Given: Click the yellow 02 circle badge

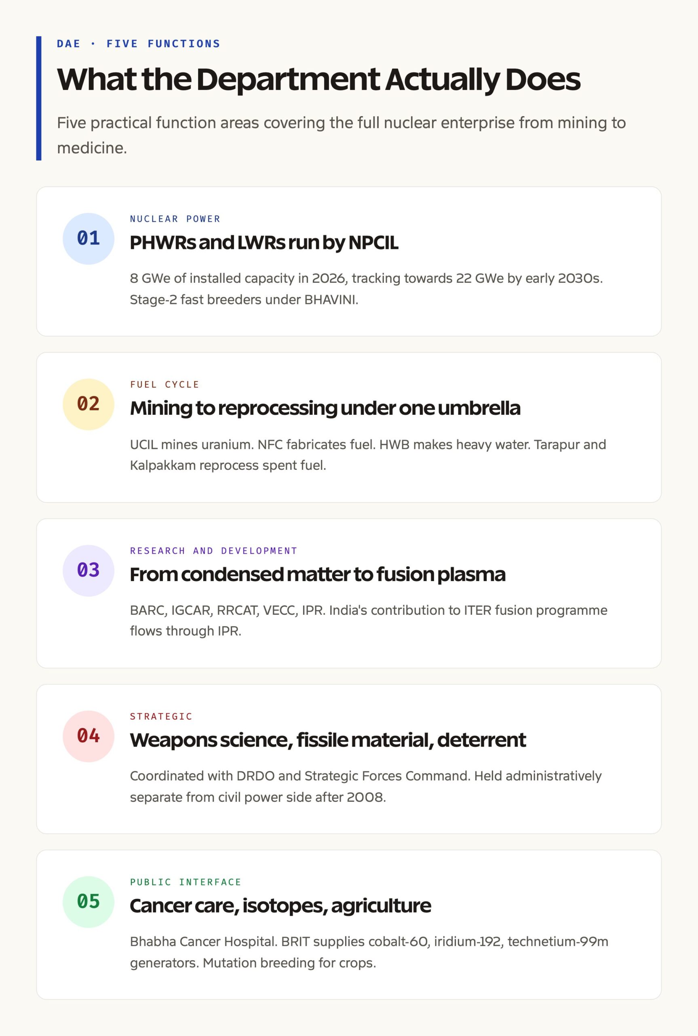Looking at the screenshot, I should point(89,405).
